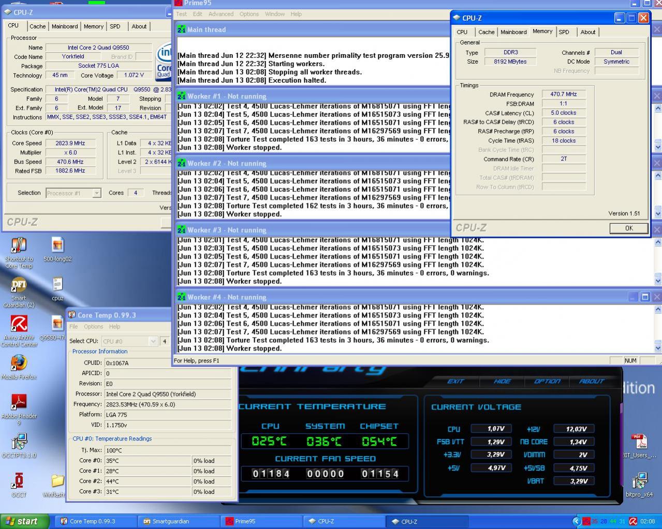Open About tab in Memory CPU-Z window

coord(588,32)
